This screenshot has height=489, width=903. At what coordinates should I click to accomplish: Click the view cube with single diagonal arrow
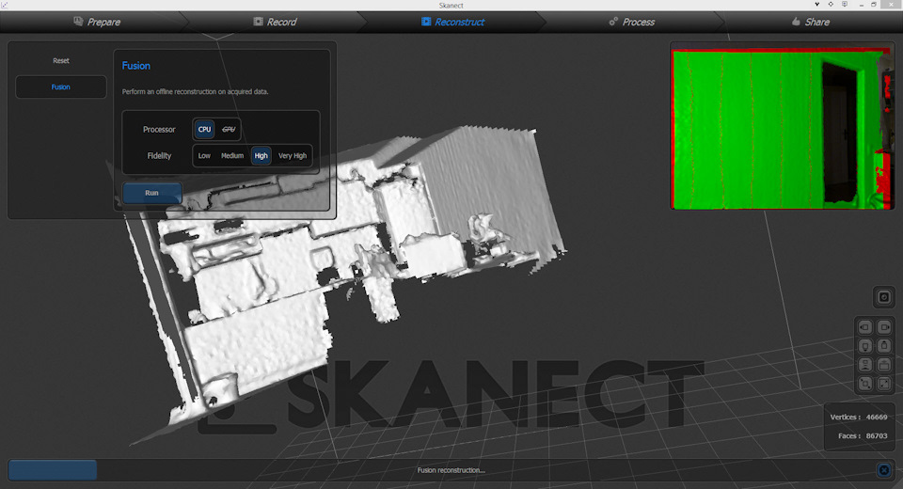(884, 384)
